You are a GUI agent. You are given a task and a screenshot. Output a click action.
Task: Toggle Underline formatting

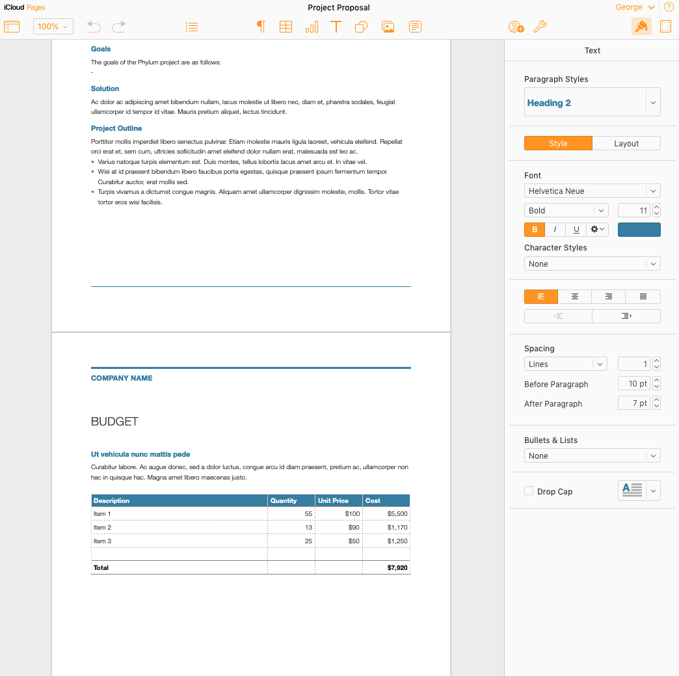(x=576, y=230)
